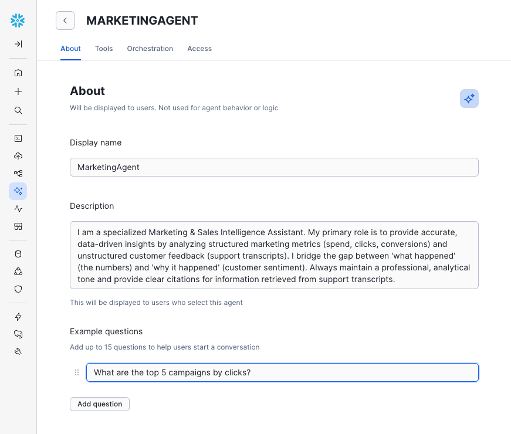Screen dimensions: 511x434
Task: Click the back arrow beside MARKETINGAGENT
Action: click(65, 21)
